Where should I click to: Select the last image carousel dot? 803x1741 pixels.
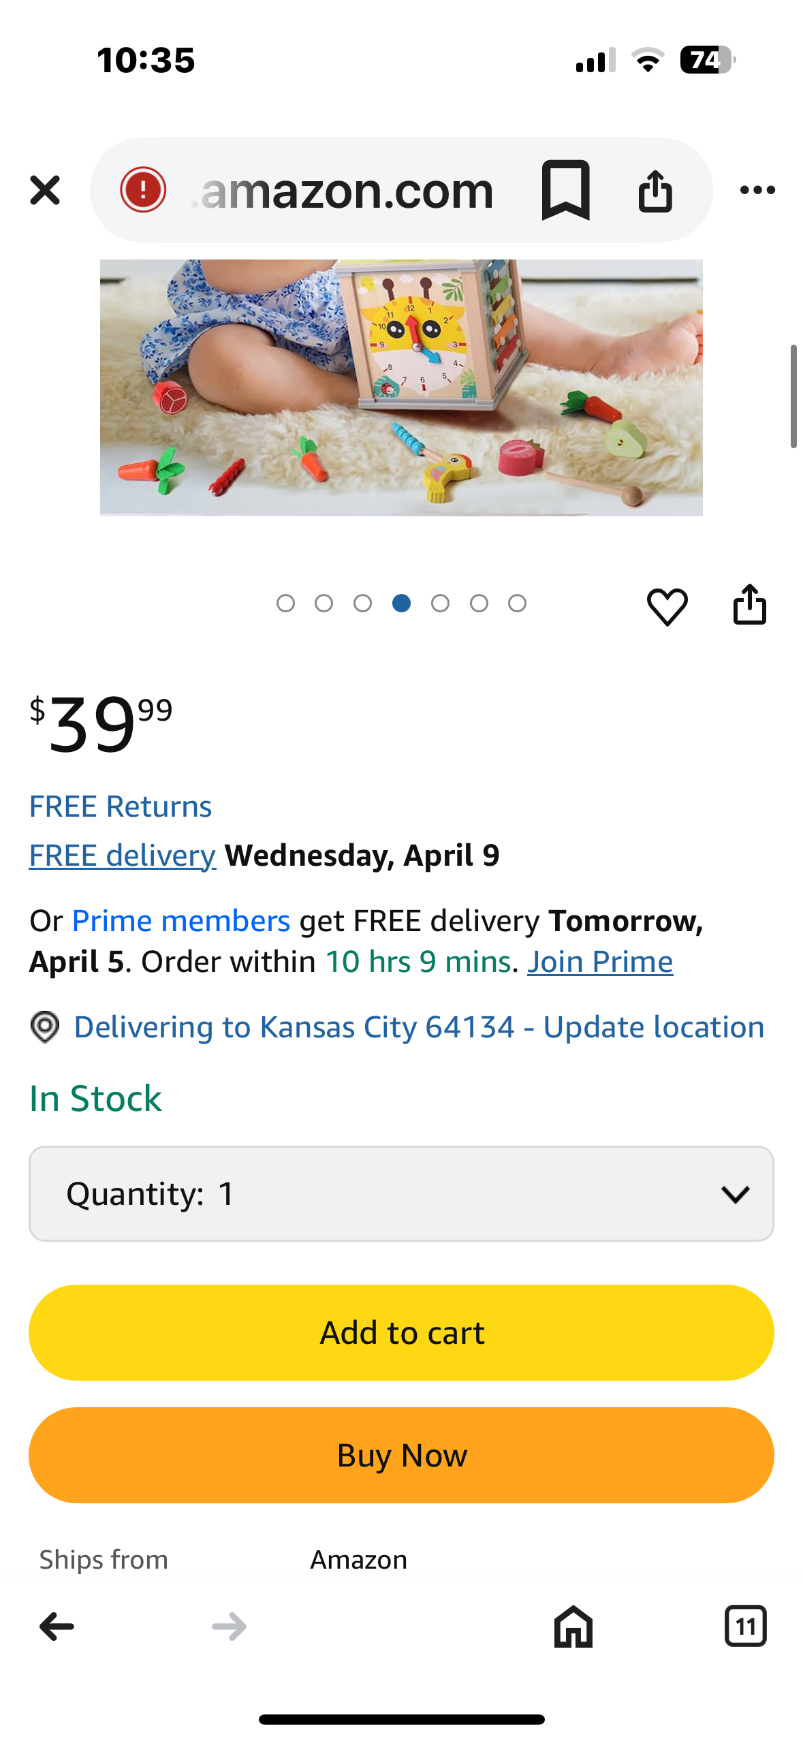518,603
